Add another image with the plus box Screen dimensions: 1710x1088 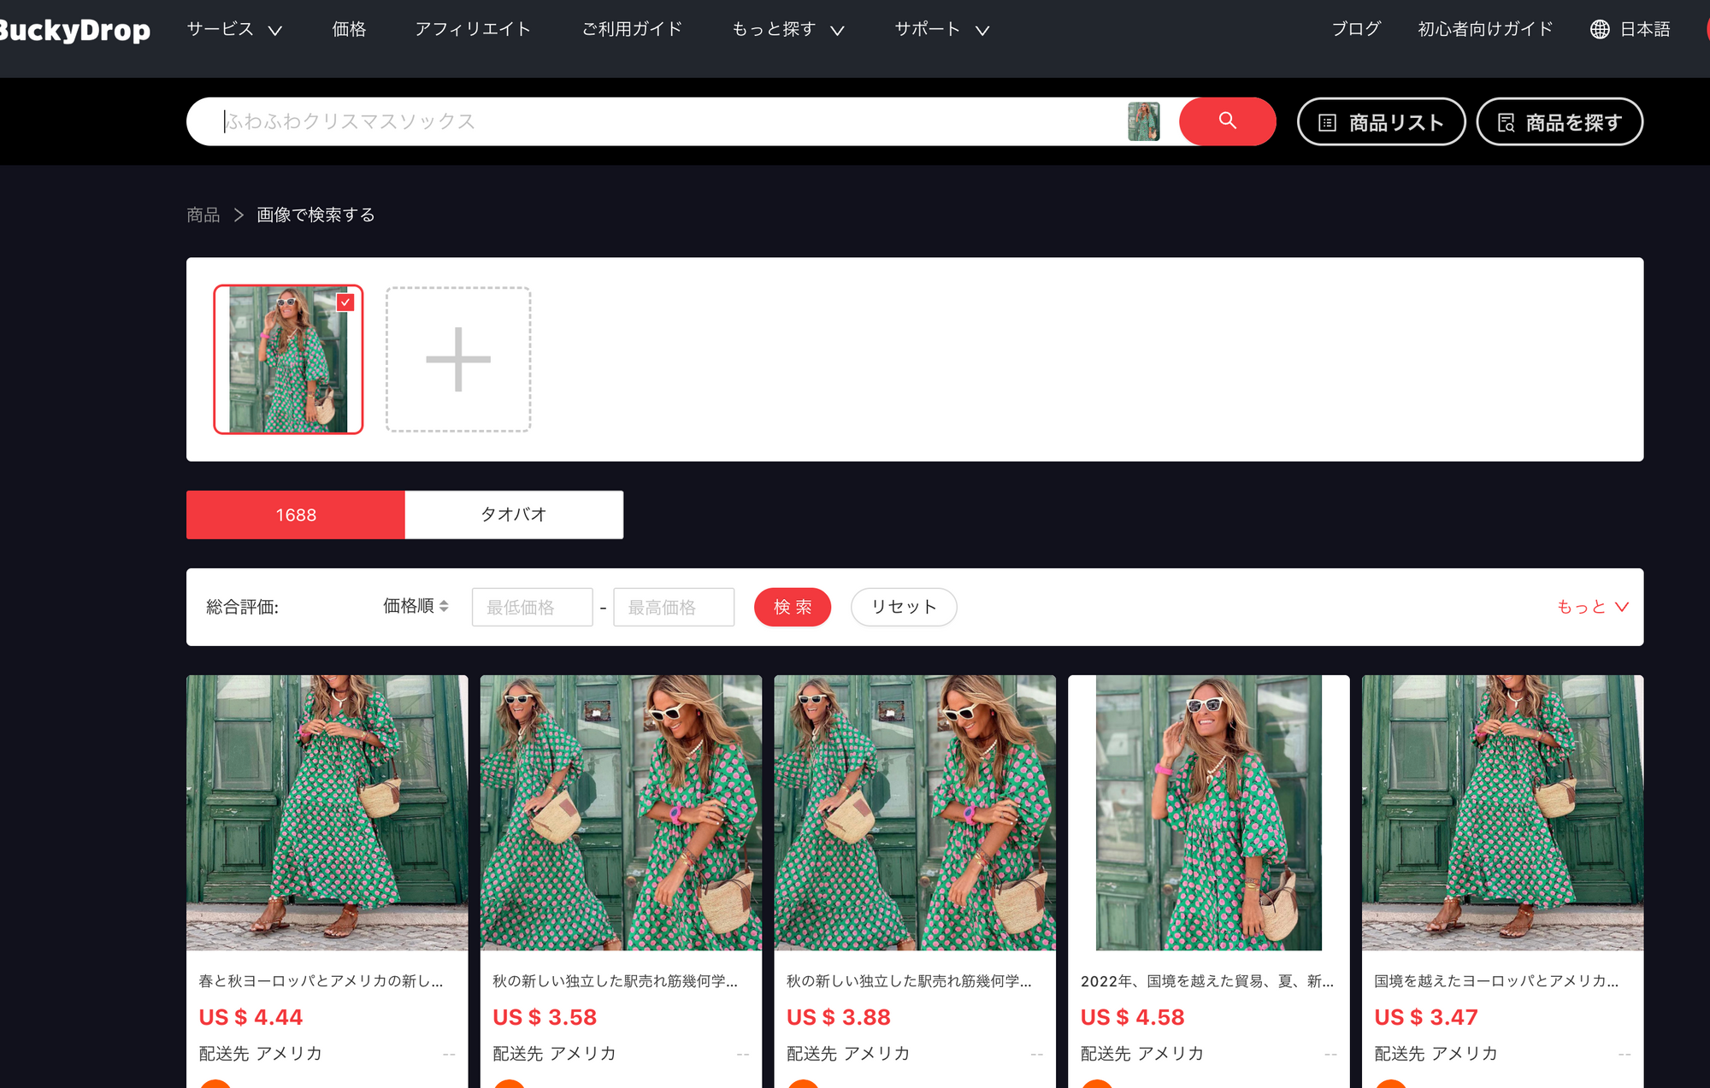tap(458, 359)
